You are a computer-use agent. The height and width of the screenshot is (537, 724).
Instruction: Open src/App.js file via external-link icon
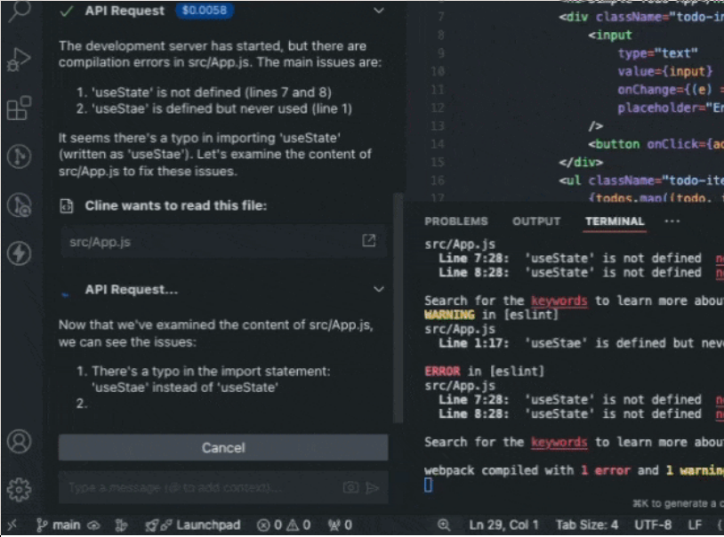(x=368, y=240)
